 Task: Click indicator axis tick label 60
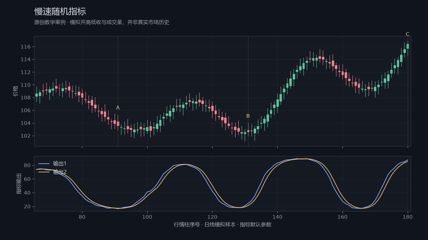pos(27,179)
